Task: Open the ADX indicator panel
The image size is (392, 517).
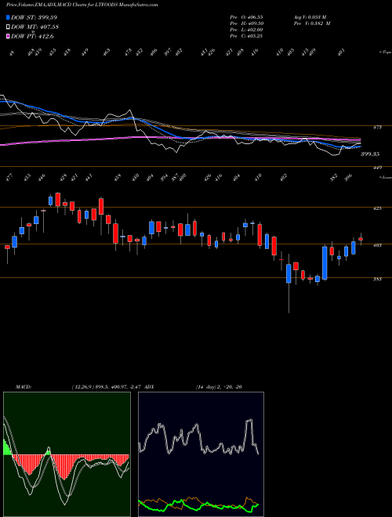Action: click(x=201, y=454)
